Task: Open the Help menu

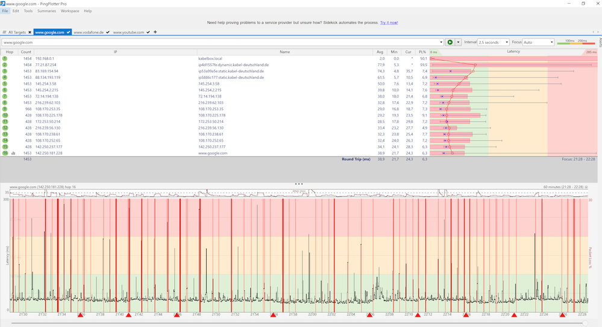Action: (x=87, y=11)
